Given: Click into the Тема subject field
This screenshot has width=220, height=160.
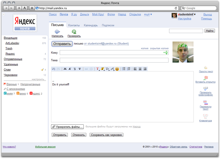Looking at the screenshot, I should 114,60.
